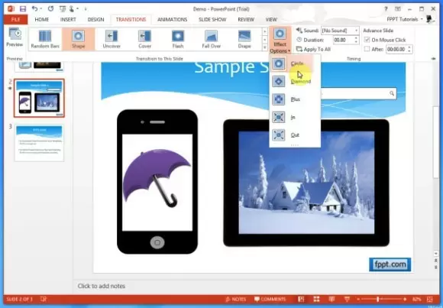Select slide 2 thumbnail
The width and height of the screenshot is (443, 308).
coord(39,98)
